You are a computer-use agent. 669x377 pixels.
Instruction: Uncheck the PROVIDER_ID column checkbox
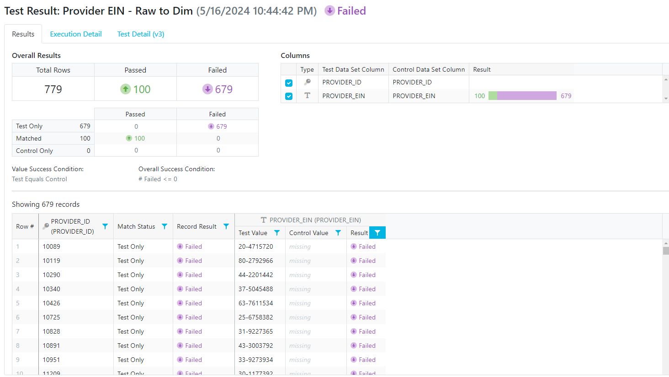tap(289, 83)
